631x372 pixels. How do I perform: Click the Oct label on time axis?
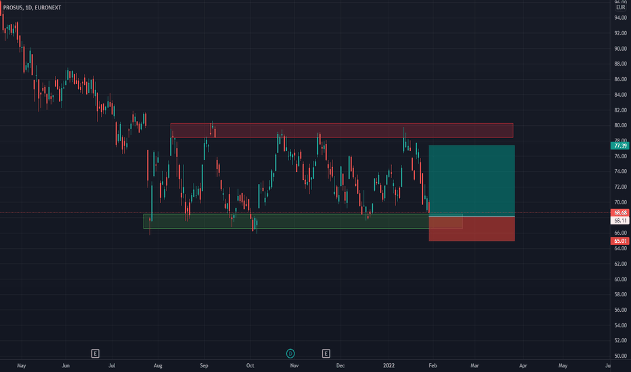click(x=251, y=365)
